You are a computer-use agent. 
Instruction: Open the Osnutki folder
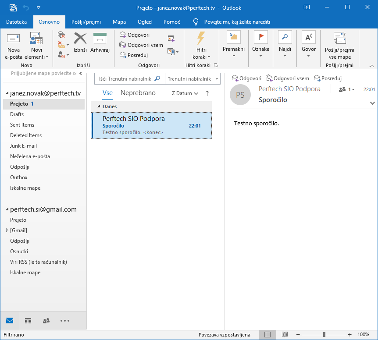point(19,251)
